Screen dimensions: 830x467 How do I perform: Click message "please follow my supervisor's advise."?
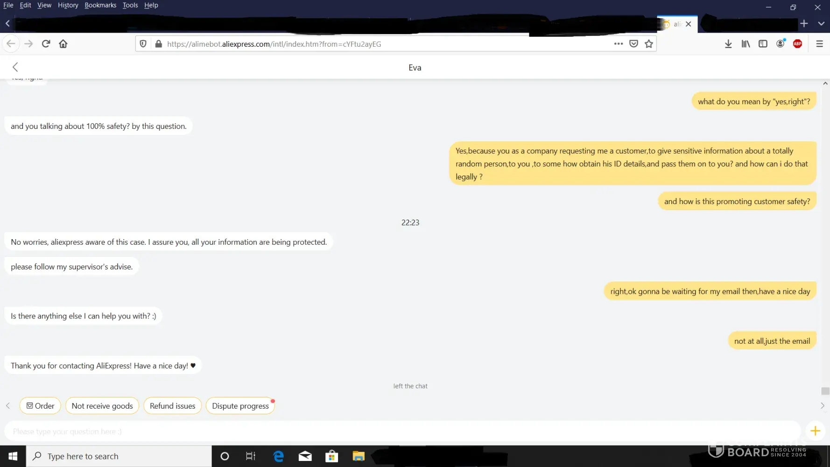click(72, 267)
